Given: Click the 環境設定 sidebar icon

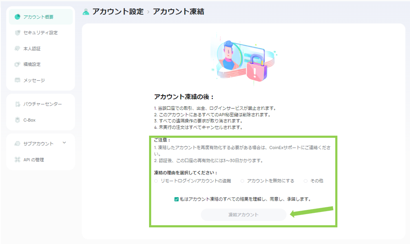Looking at the screenshot, I should (18, 64).
